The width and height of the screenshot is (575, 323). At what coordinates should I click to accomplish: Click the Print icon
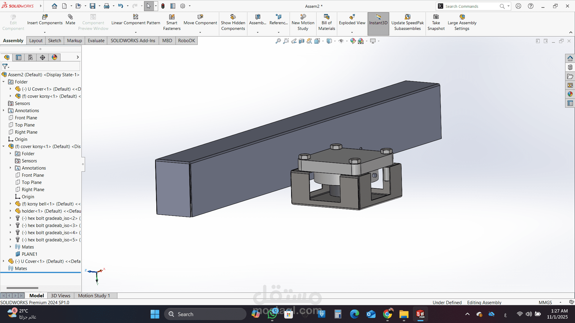pos(107,6)
